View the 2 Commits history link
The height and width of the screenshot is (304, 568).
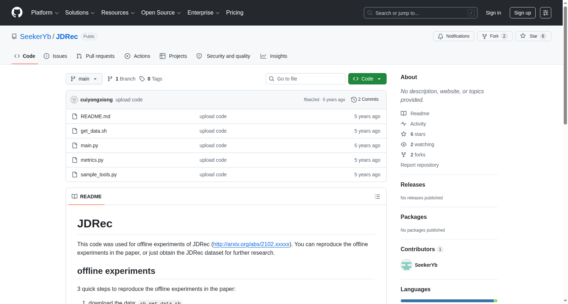pyautogui.click(x=365, y=100)
